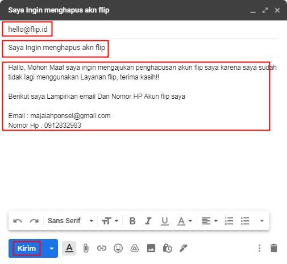This screenshot has height=264, width=287.
Task: Open the emoji picker smiley icon
Action: coord(118,248)
